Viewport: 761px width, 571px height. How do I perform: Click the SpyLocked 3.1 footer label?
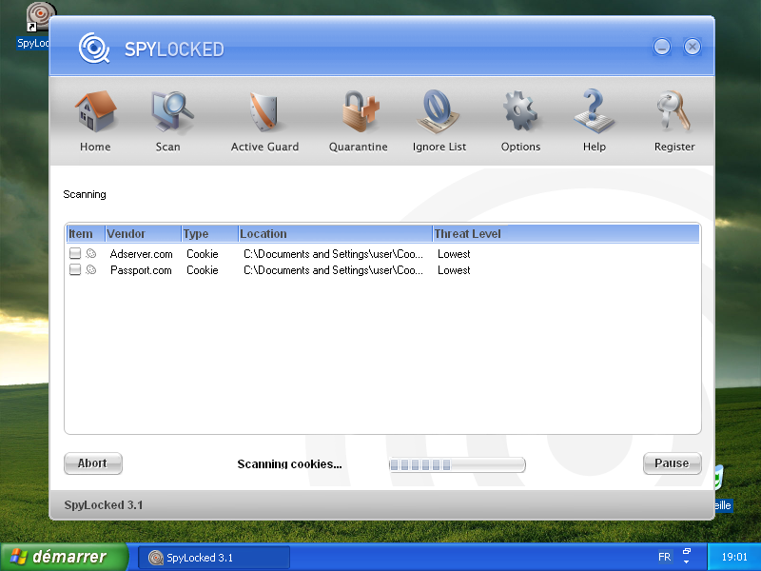[x=104, y=505]
